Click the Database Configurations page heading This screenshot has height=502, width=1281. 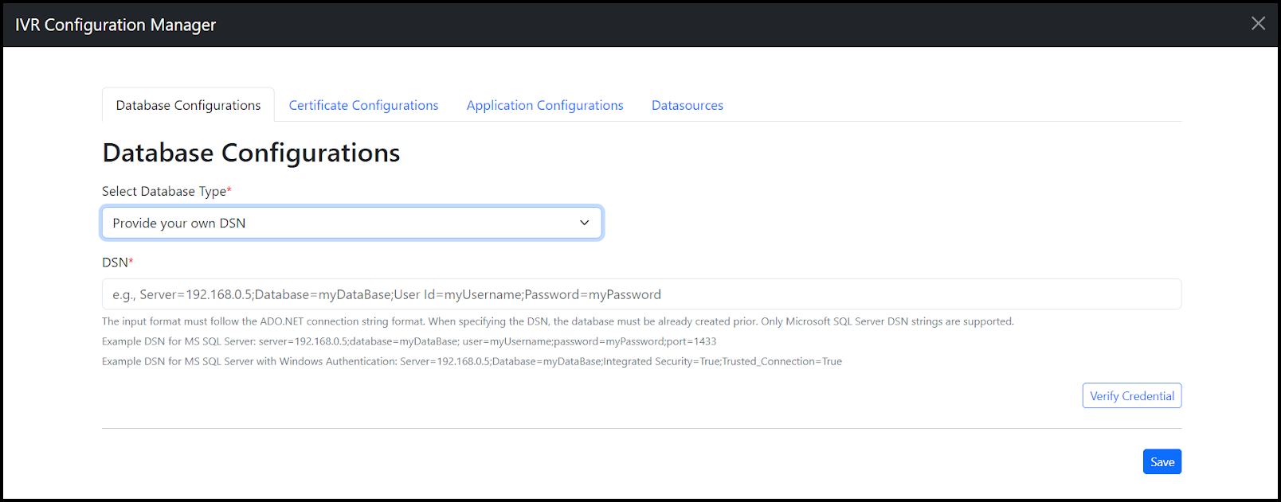pyautogui.click(x=251, y=153)
